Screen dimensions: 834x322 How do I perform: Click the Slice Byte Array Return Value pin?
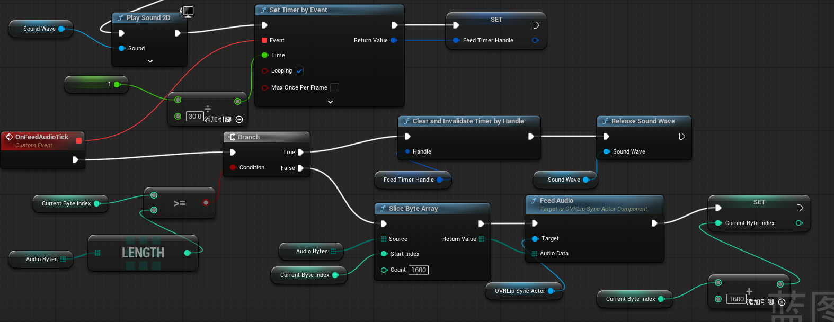[481, 239]
